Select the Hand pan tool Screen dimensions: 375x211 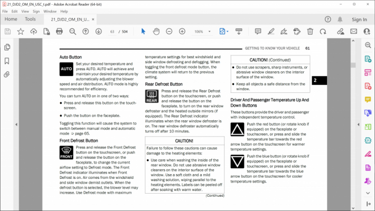(156, 31)
